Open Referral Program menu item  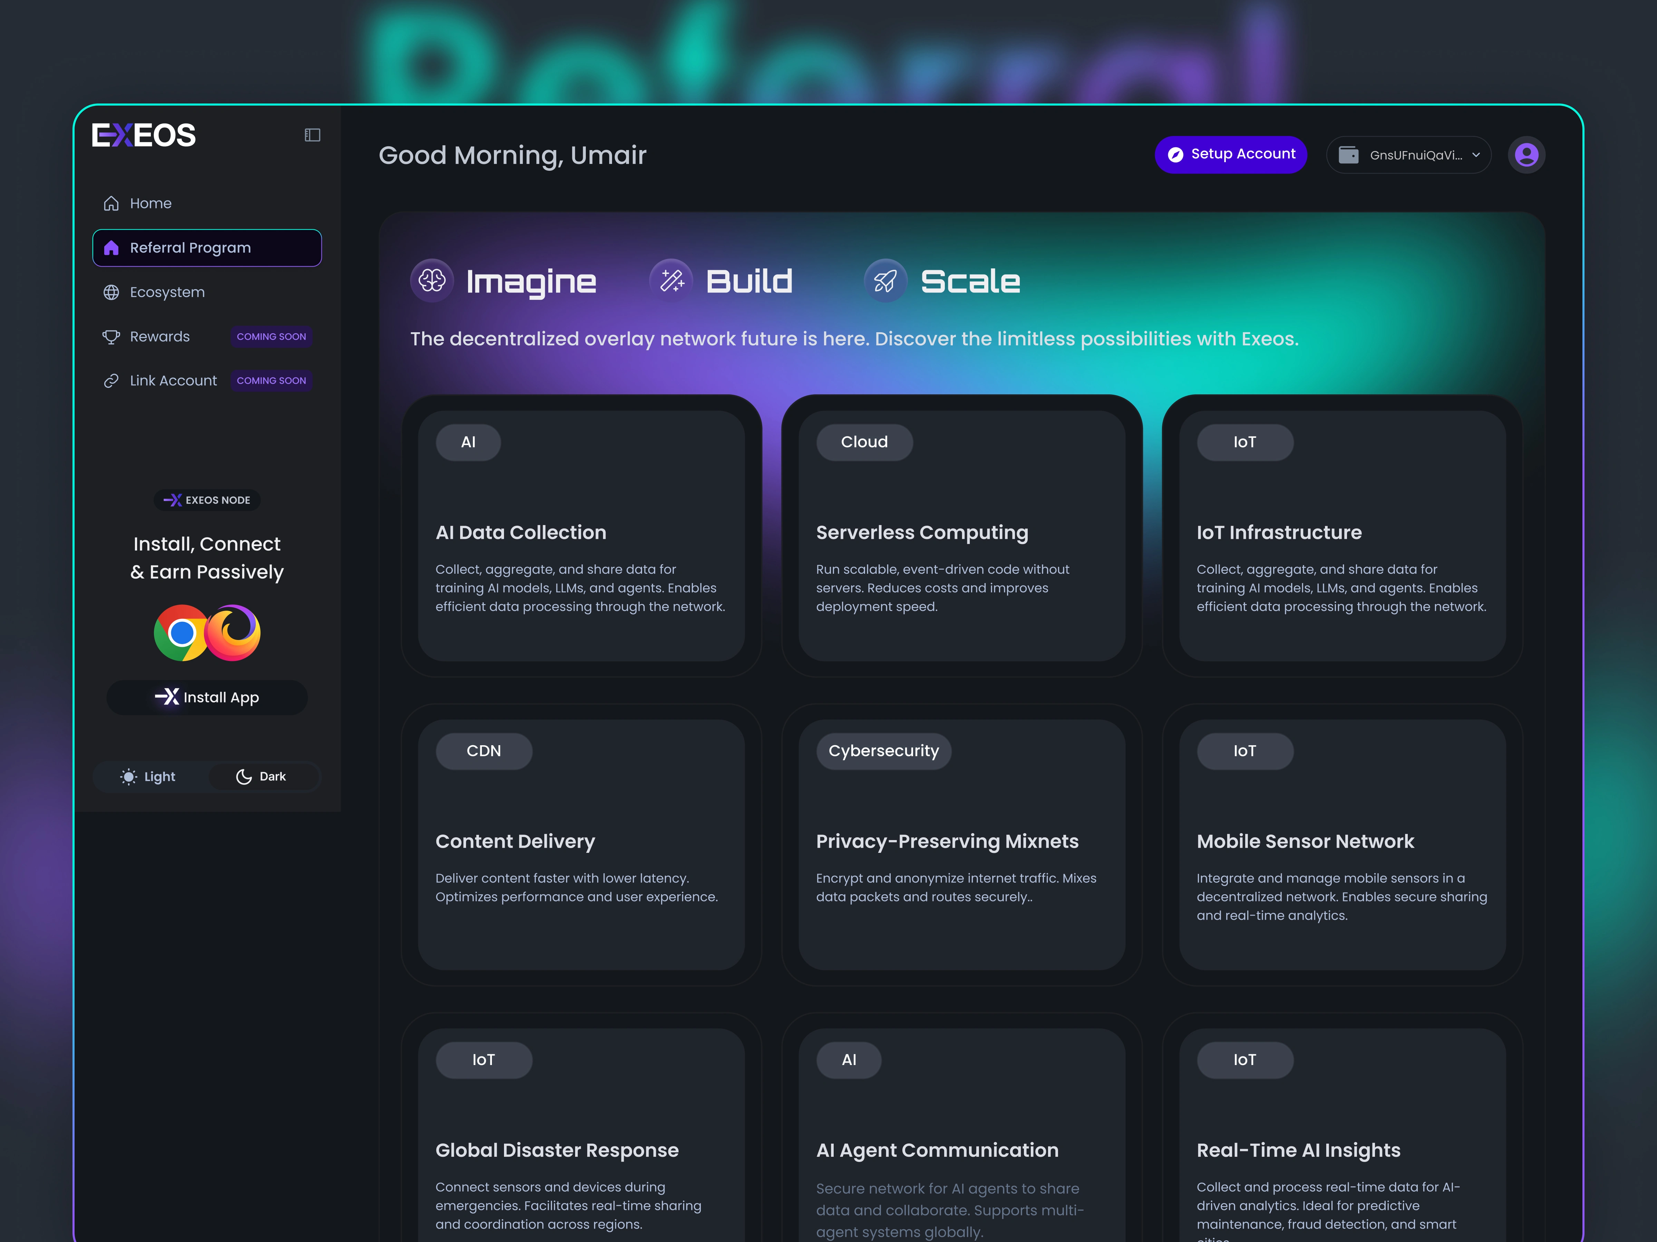click(207, 248)
